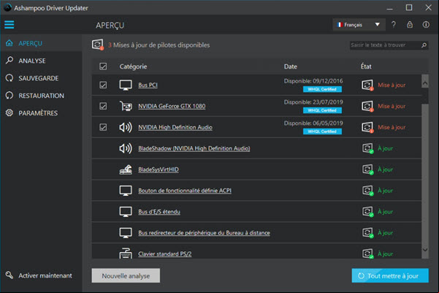The image size is (439, 293).
Task: Click the Nouvelle analyse button
Action: click(126, 275)
